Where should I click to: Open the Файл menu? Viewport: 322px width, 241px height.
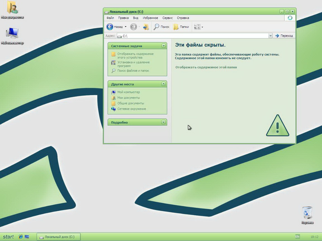110,18
